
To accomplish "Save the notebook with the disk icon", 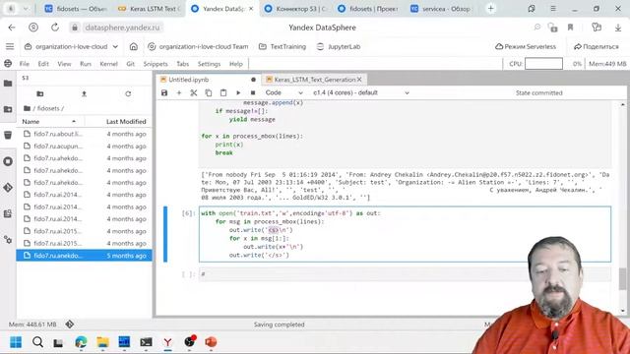I will point(164,92).
